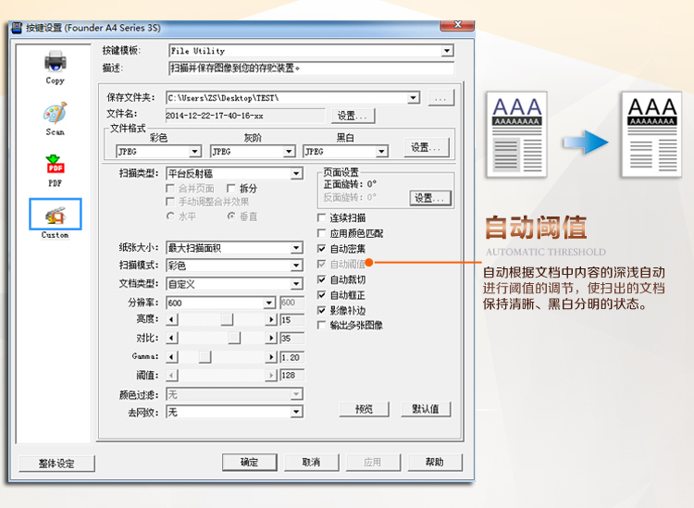Click brightness slider right arrow
The width and height of the screenshot is (694, 508).
[271, 319]
